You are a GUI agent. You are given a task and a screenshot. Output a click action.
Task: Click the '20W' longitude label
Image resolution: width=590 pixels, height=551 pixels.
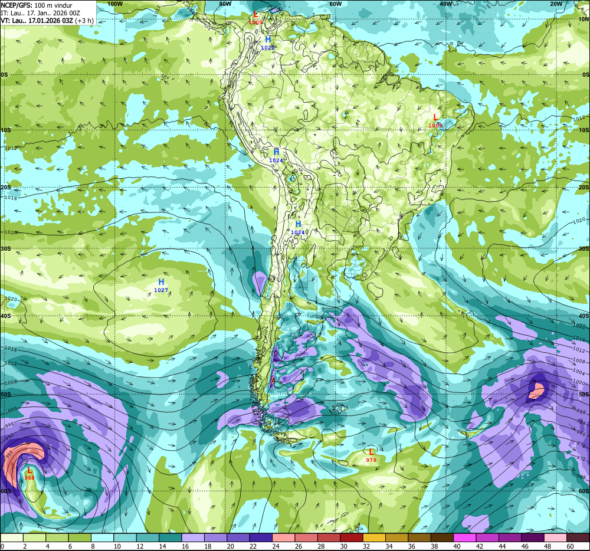point(556,4)
